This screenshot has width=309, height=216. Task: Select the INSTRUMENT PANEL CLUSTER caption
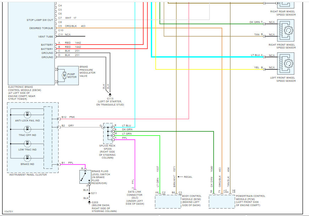(x=28, y=175)
